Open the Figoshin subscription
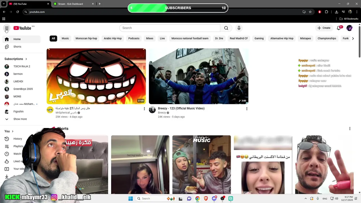Screen dimensions: 361x203 21,111
